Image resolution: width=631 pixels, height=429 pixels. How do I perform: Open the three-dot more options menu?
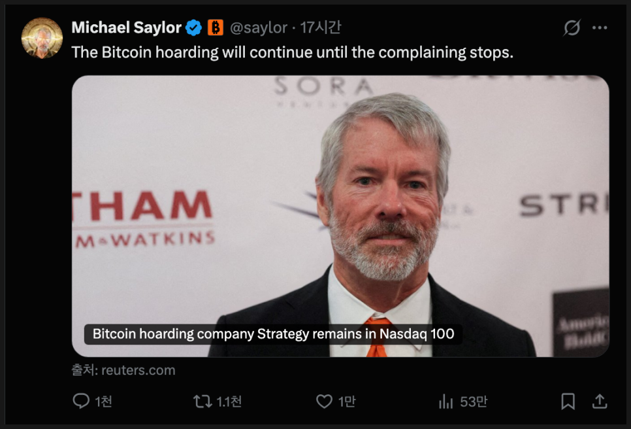(x=600, y=28)
